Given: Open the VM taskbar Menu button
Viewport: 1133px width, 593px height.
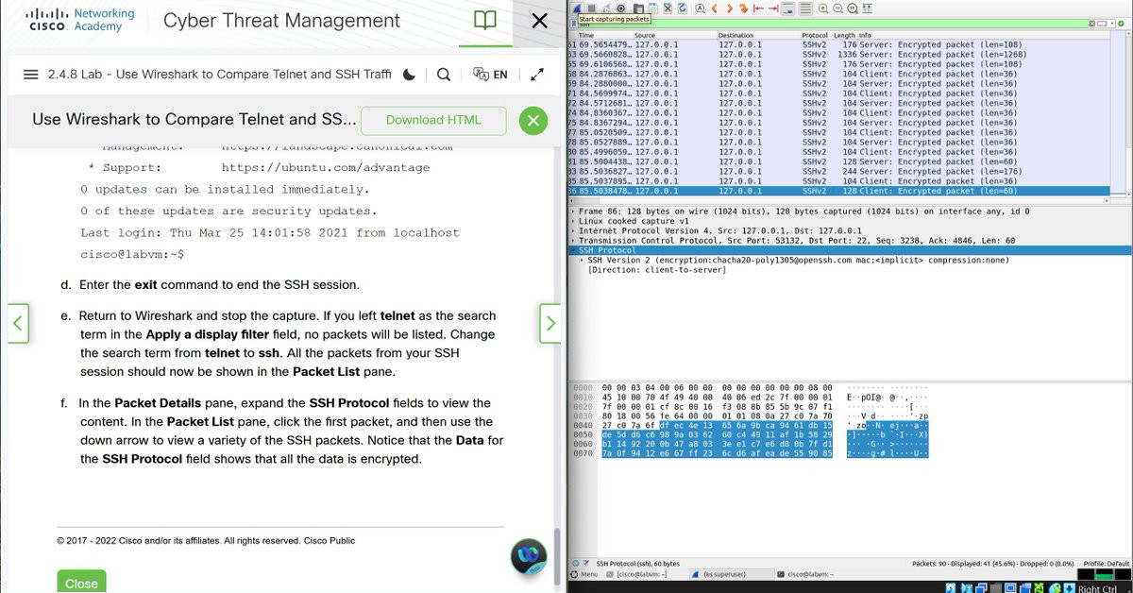Looking at the screenshot, I should pos(584,574).
